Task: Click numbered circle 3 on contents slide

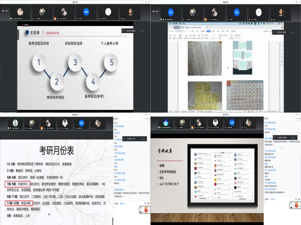Action: 75,62
